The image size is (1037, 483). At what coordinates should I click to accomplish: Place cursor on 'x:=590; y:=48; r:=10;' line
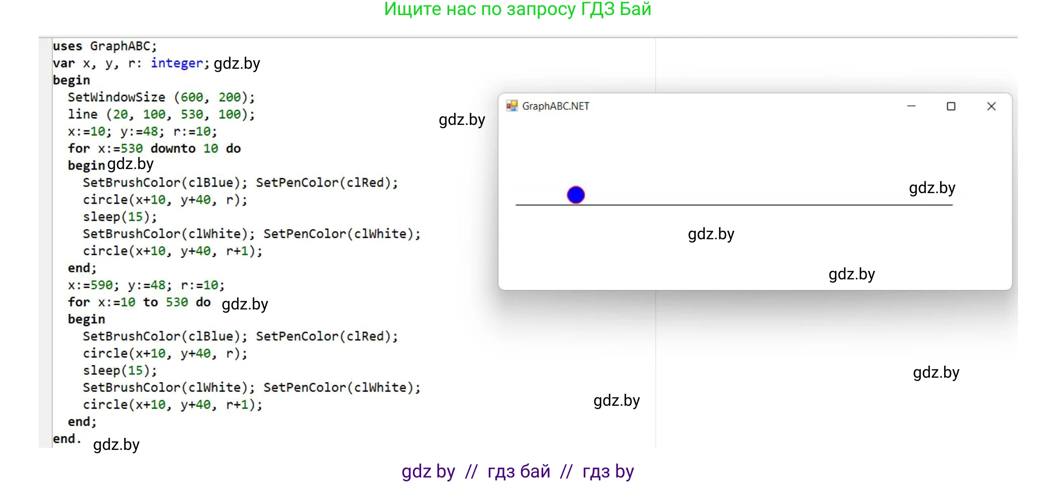[x=146, y=285]
